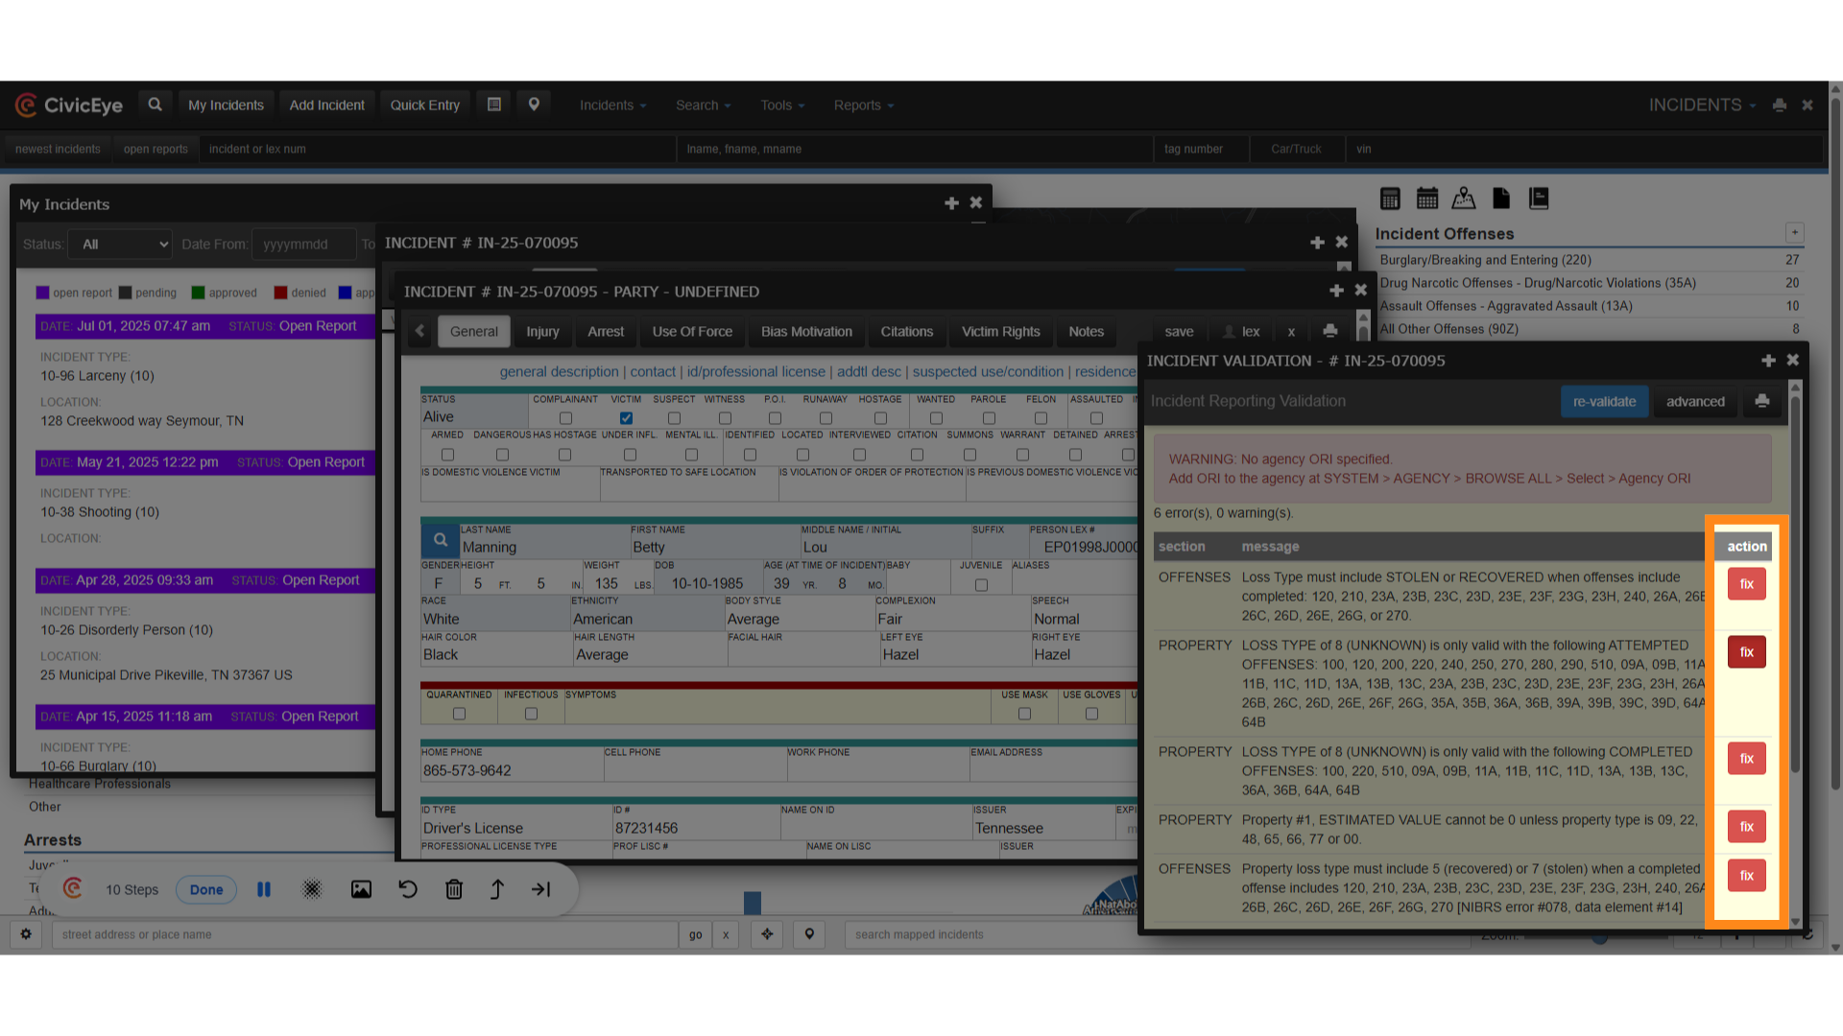
Task: Check the Use Mask checkbox
Action: click(x=1024, y=714)
